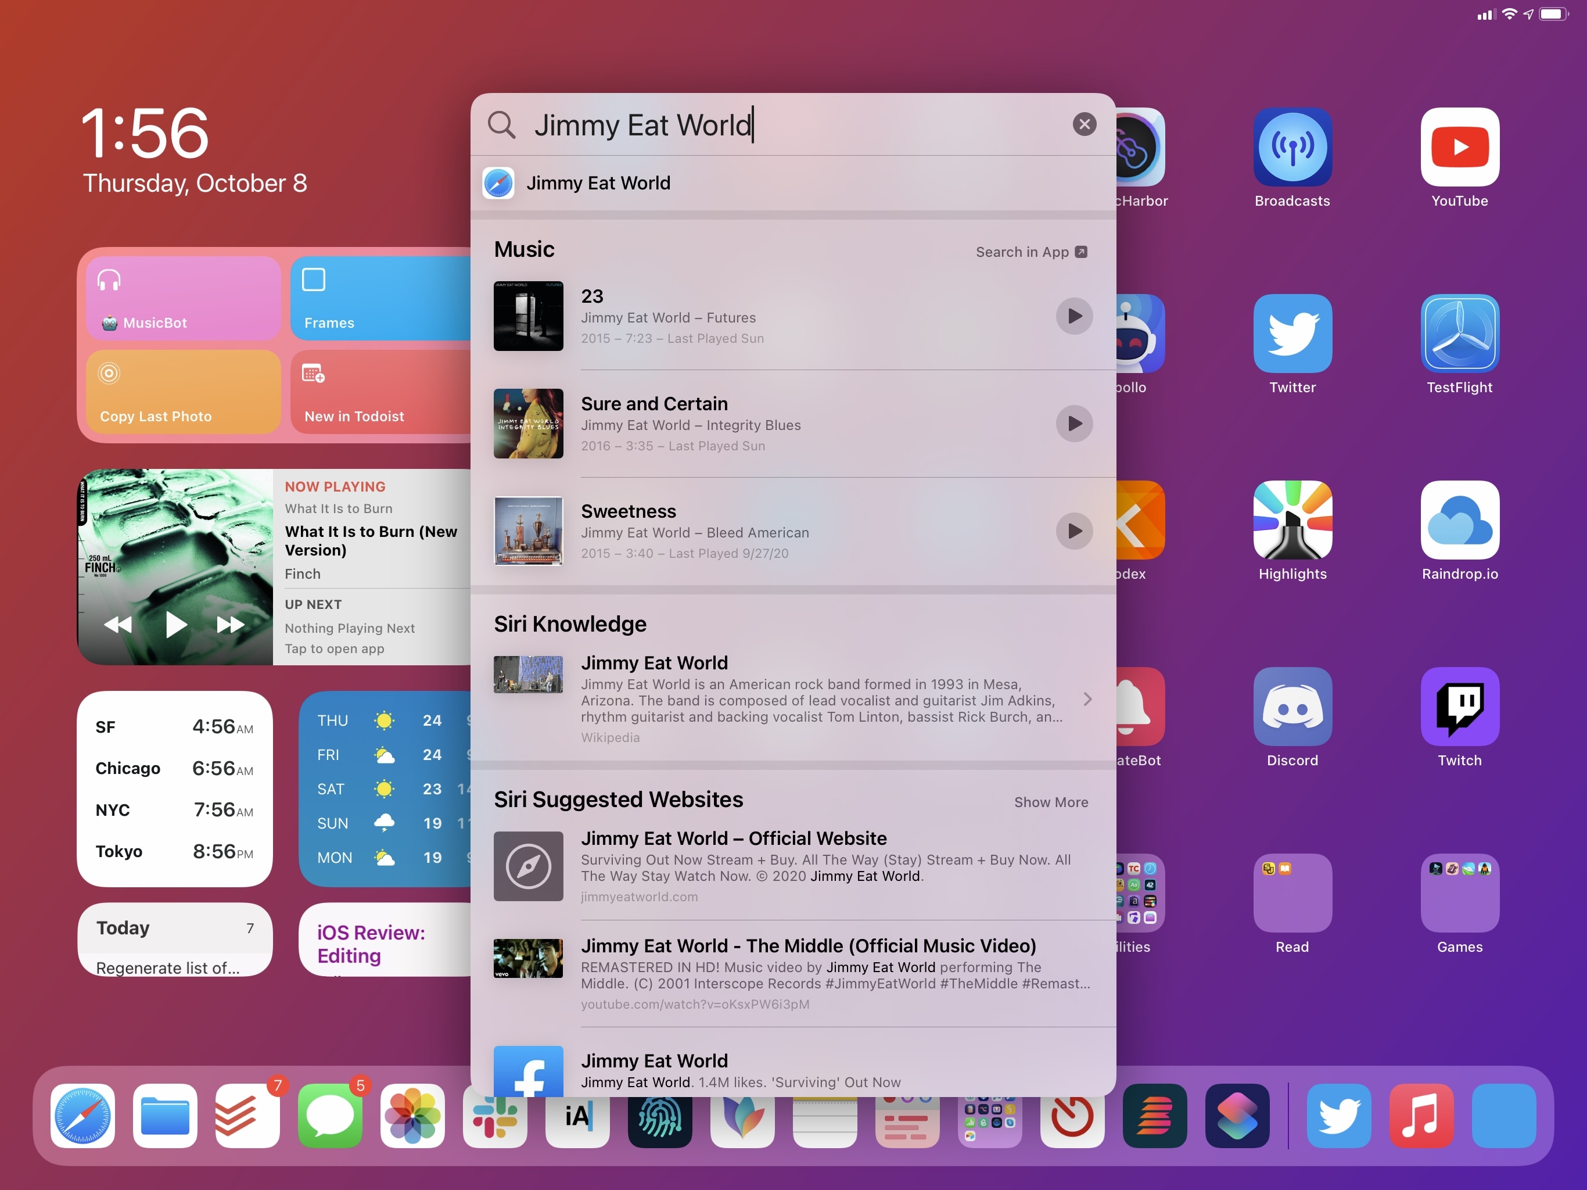The width and height of the screenshot is (1587, 1190).
Task: Open Photos in the dock
Action: click(412, 1116)
